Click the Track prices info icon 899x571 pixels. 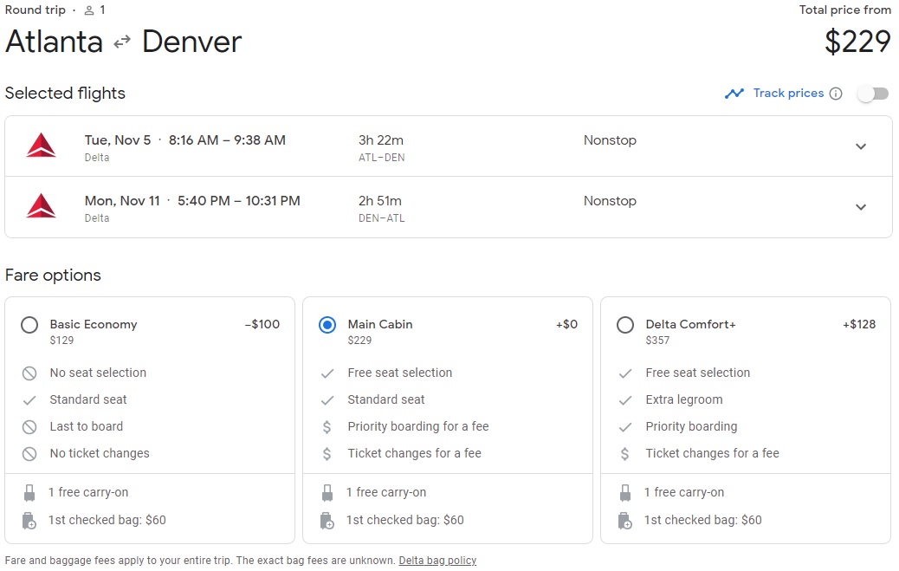pyautogui.click(x=836, y=94)
